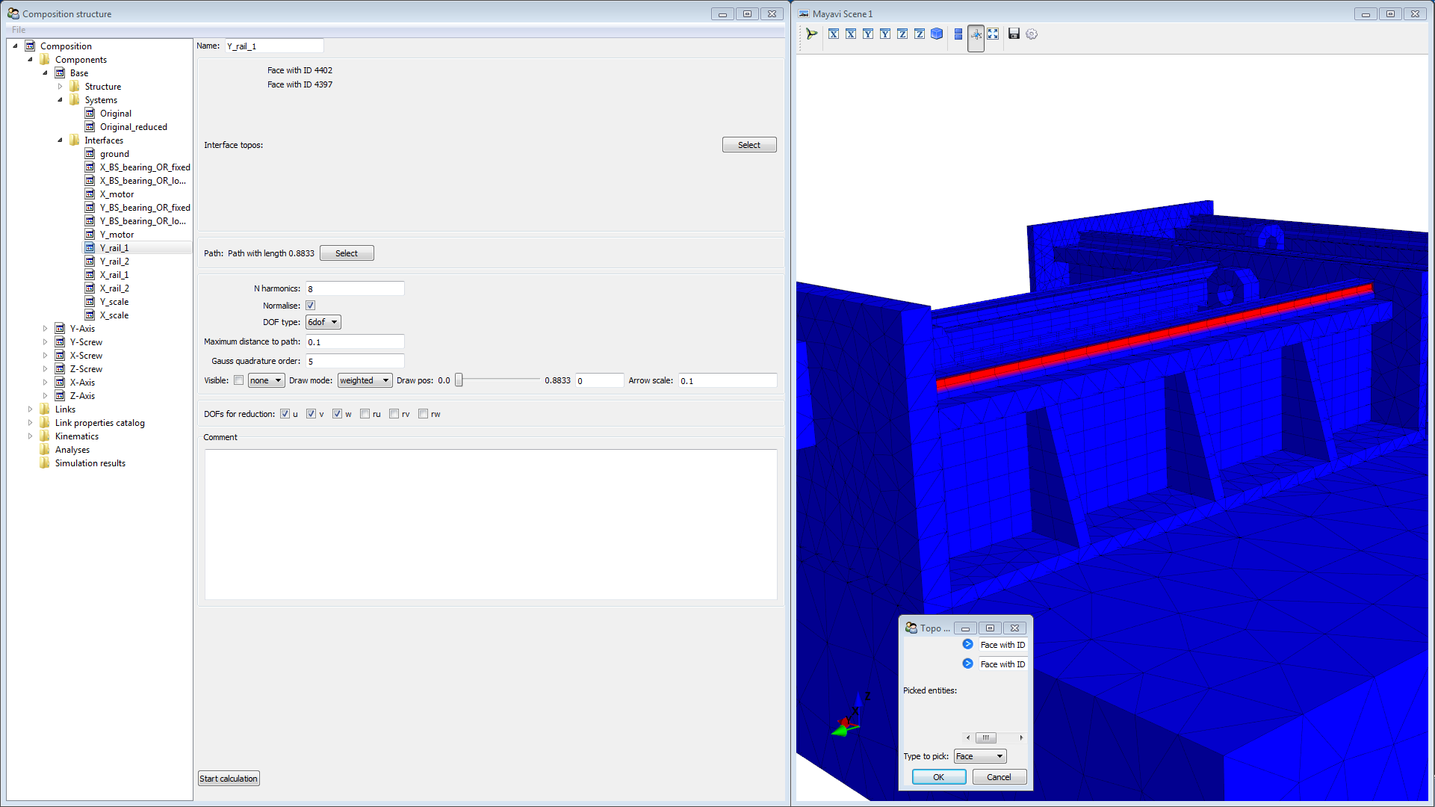Set view along positive Z axis
1435x807 pixels.
(902, 34)
